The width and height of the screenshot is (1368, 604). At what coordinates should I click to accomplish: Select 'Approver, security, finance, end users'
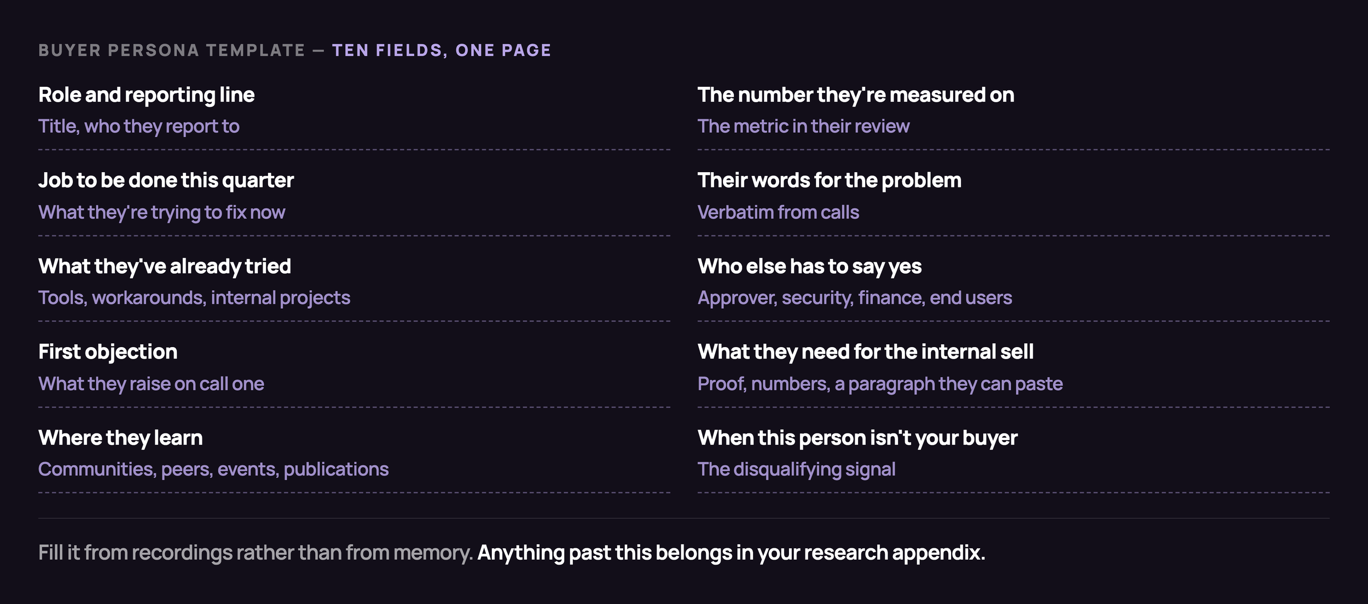(x=855, y=298)
